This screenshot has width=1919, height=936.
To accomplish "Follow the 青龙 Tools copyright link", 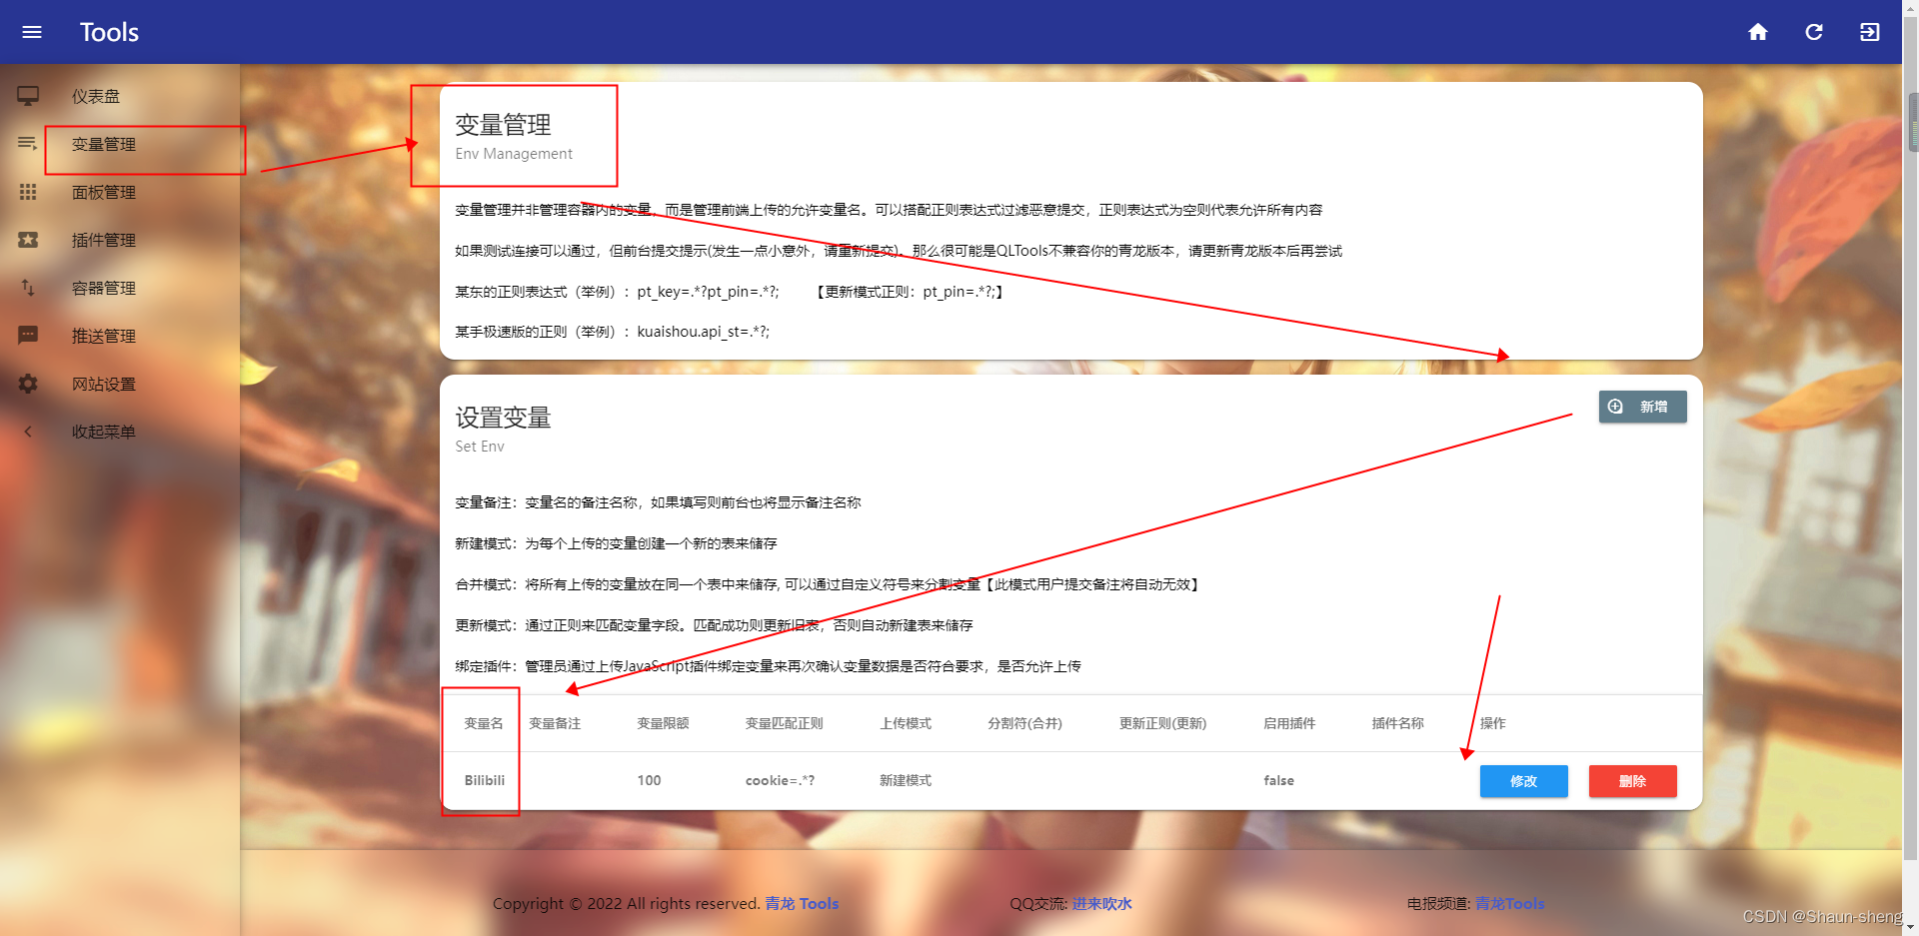I will click(x=802, y=903).
